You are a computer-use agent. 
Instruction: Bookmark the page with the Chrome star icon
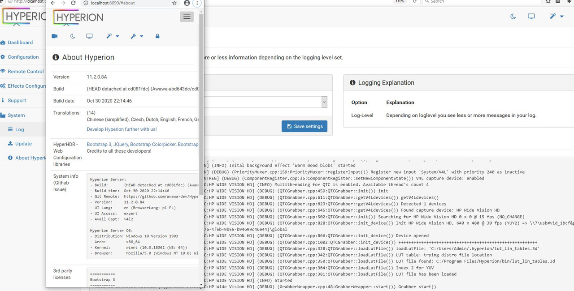[174, 3]
